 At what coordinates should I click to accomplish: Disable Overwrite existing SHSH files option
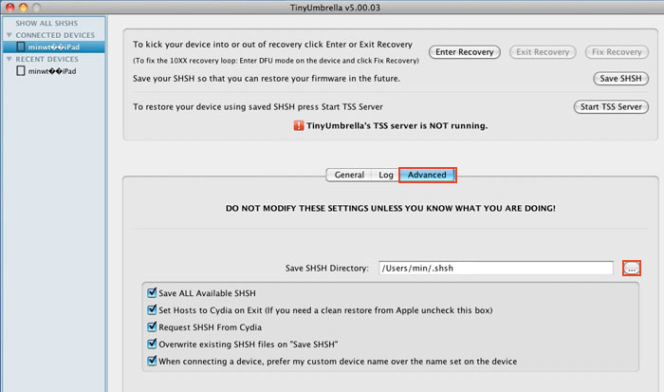pos(152,344)
